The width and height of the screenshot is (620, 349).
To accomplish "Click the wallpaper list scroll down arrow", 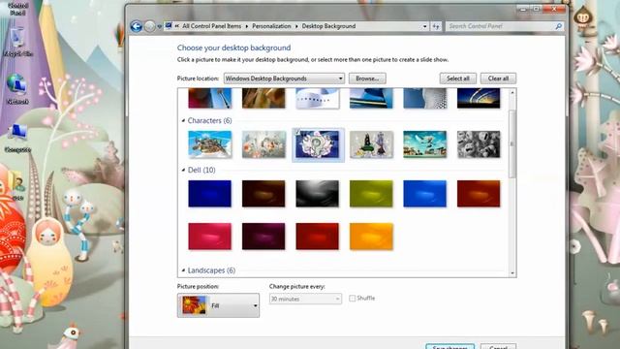I will coord(512,273).
